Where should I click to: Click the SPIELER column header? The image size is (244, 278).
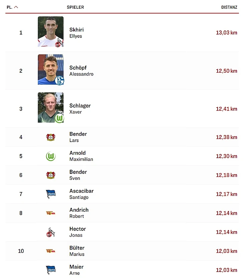coord(75,7)
